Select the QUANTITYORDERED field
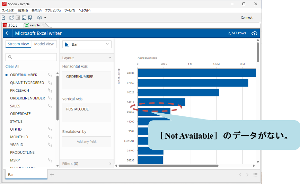The image size is (300, 184). (x=27, y=83)
